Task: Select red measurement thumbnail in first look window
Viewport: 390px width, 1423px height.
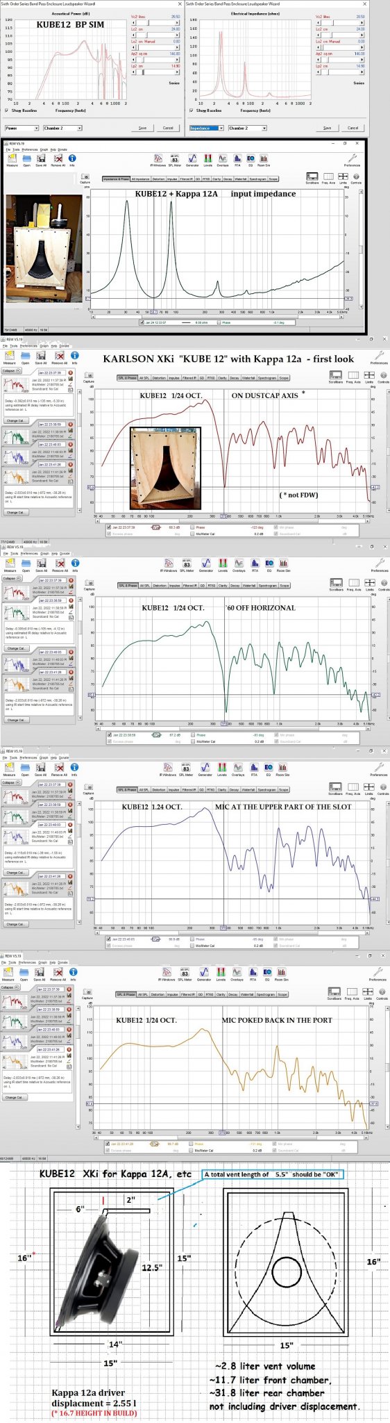Action: (15, 384)
